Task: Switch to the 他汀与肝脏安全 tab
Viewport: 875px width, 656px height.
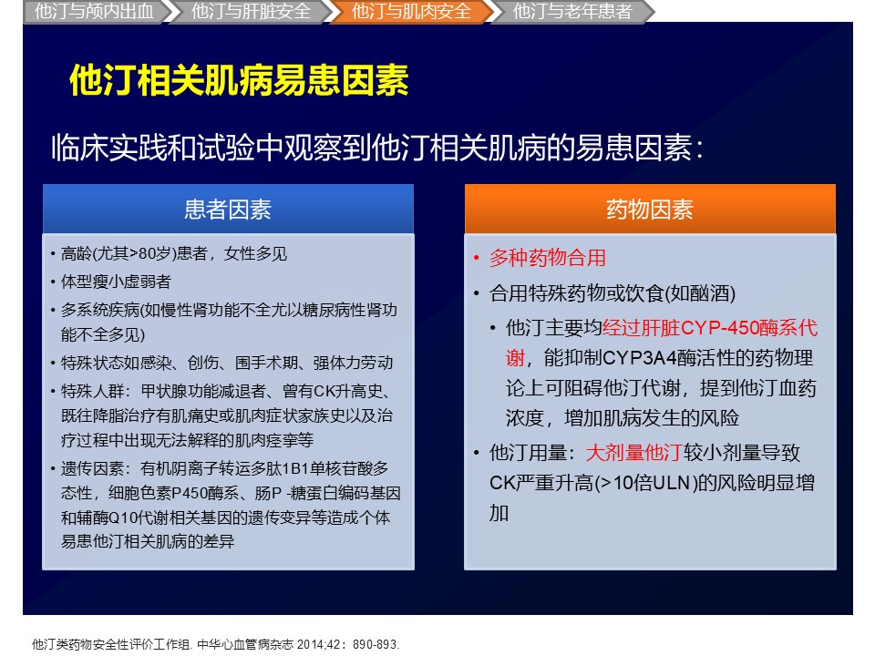Action: (250, 12)
